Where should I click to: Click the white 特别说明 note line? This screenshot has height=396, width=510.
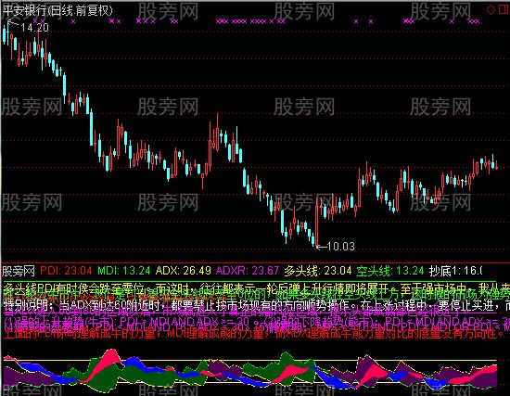click(257, 305)
